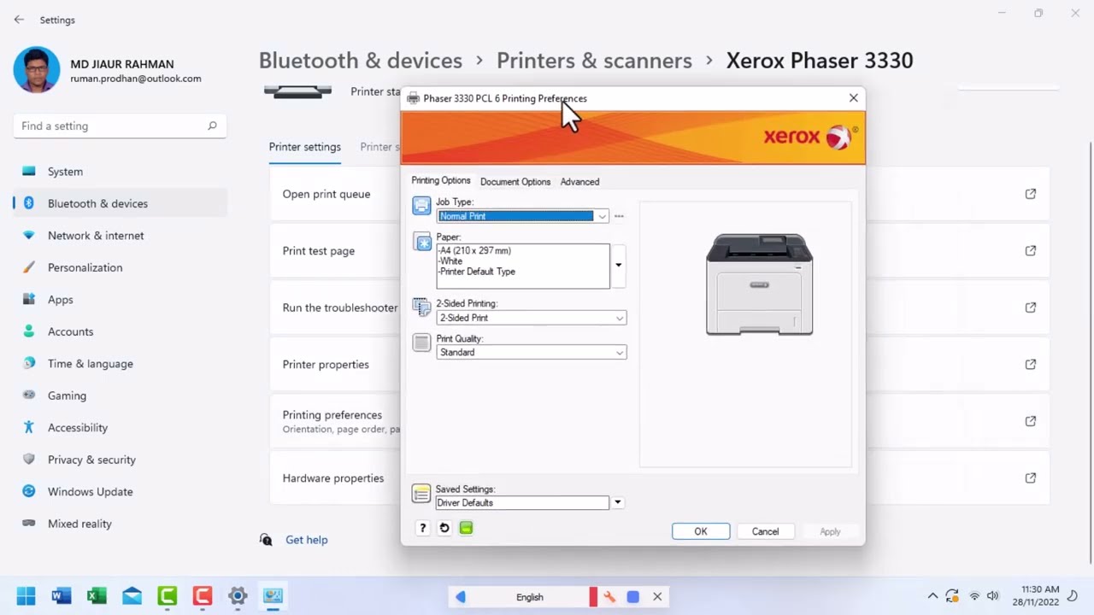
Task: Open the green C app in taskbar
Action: pos(168,596)
